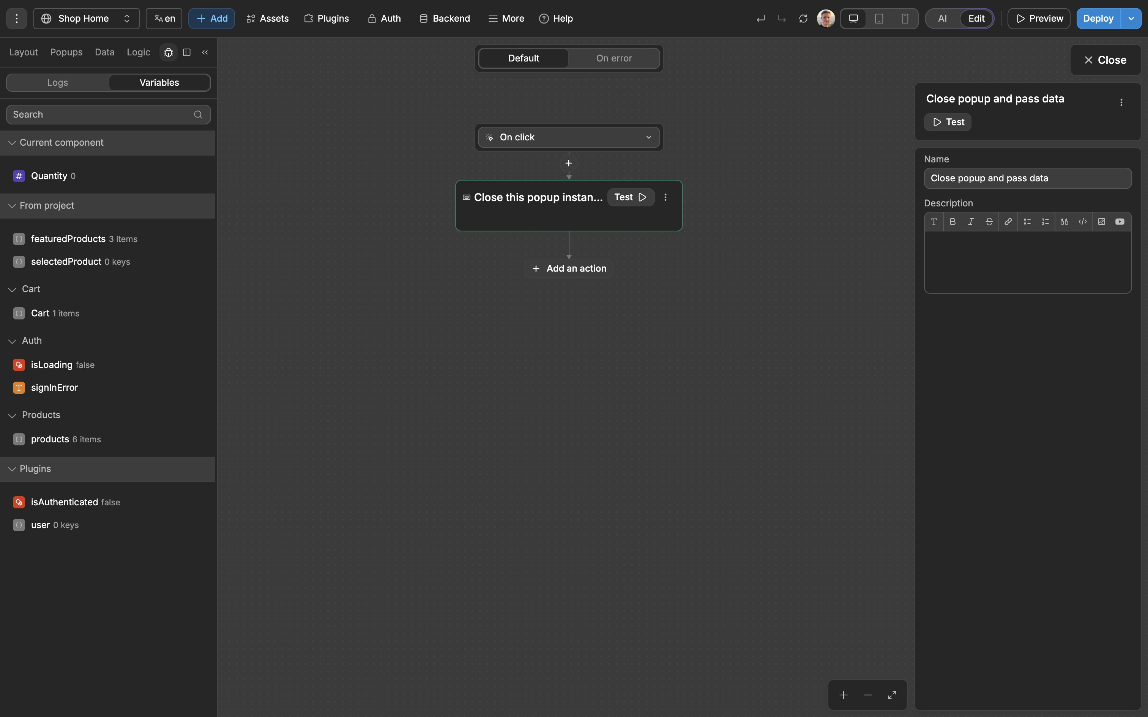The image size is (1148, 717).
Task: Run Test in the right panel
Action: click(948, 122)
